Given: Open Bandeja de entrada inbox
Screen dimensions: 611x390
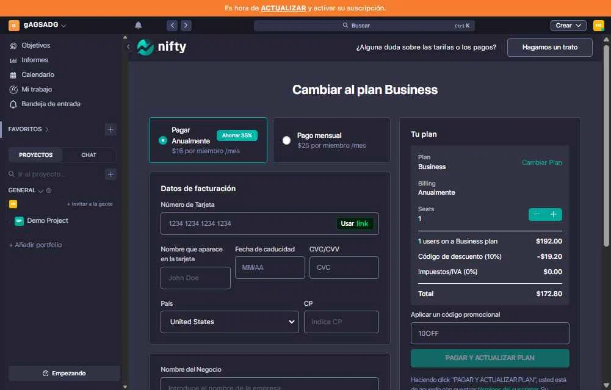Looking at the screenshot, I should (51, 104).
